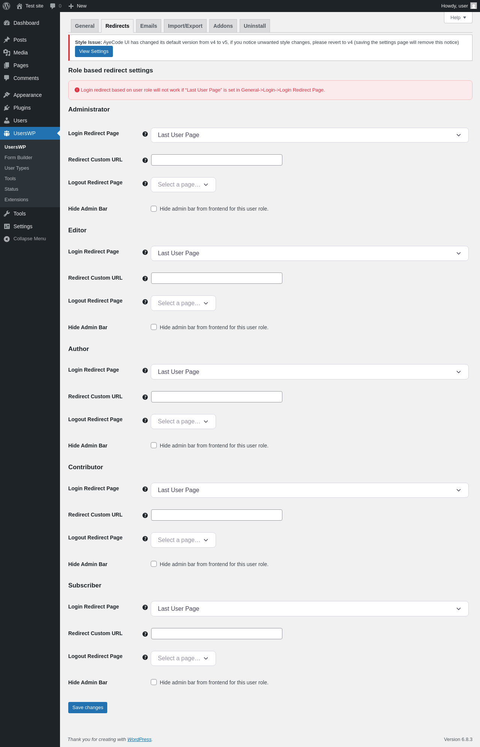This screenshot has height=747, width=480.
Task: Open the Import/Export tab
Action: click(185, 26)
